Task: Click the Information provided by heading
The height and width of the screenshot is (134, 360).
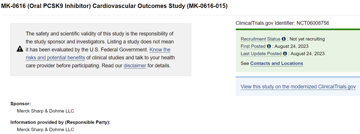Action: click(x=60, y=122)
